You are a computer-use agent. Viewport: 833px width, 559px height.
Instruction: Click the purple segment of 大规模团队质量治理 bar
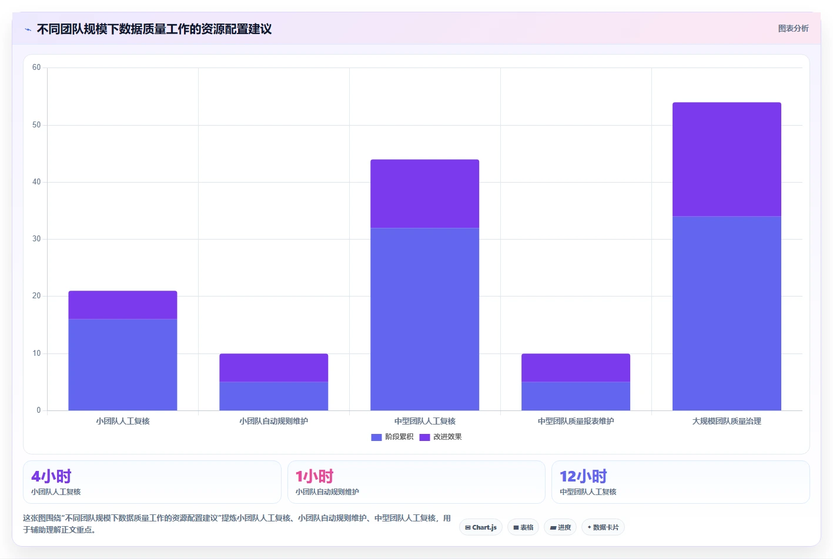point(727,160)
